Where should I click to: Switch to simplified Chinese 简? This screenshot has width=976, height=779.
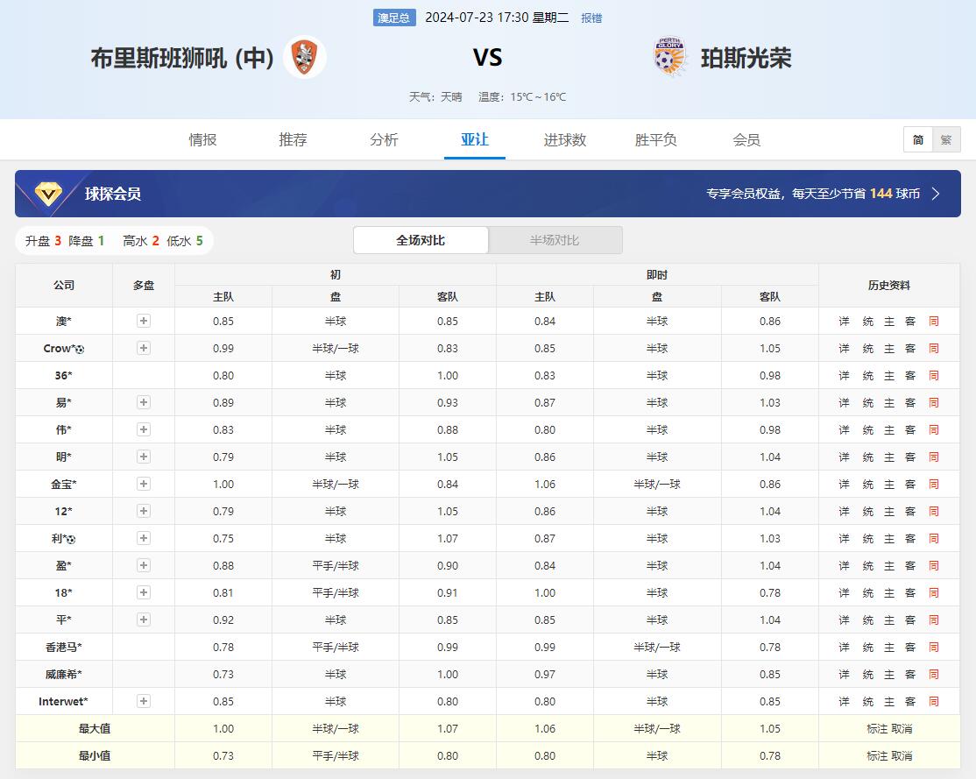[918, 139]
